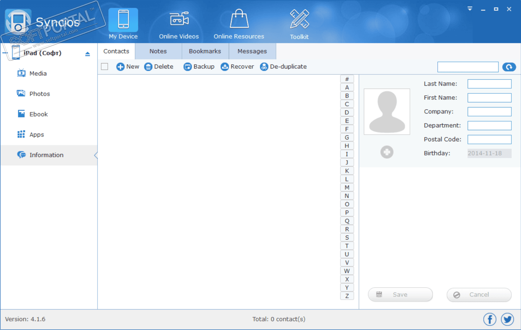Click the refresh button beside search
Screen dimensions: 521x330
click(x=509, y=67)
